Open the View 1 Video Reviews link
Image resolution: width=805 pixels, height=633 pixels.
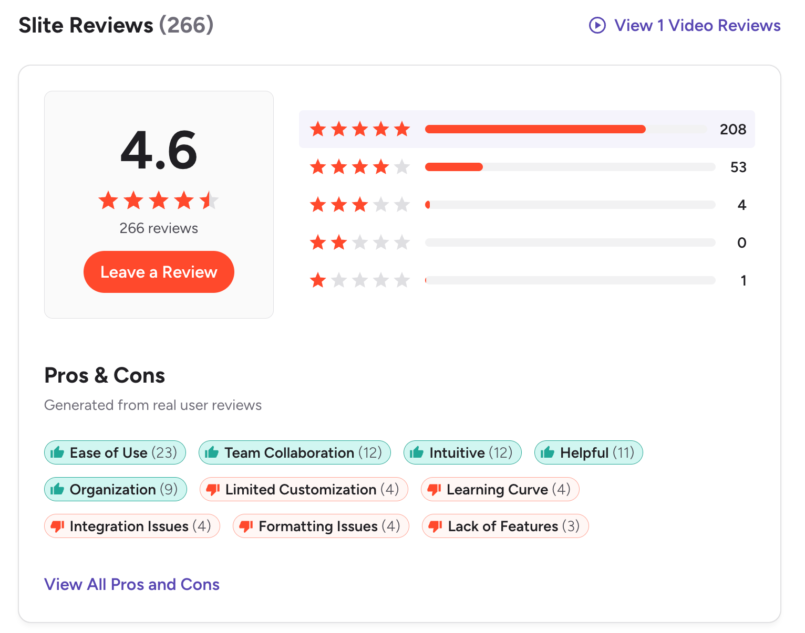pyautogui.click(x=697, y=25)
